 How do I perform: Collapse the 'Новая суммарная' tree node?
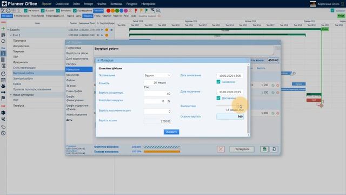(x=11, y=95)
